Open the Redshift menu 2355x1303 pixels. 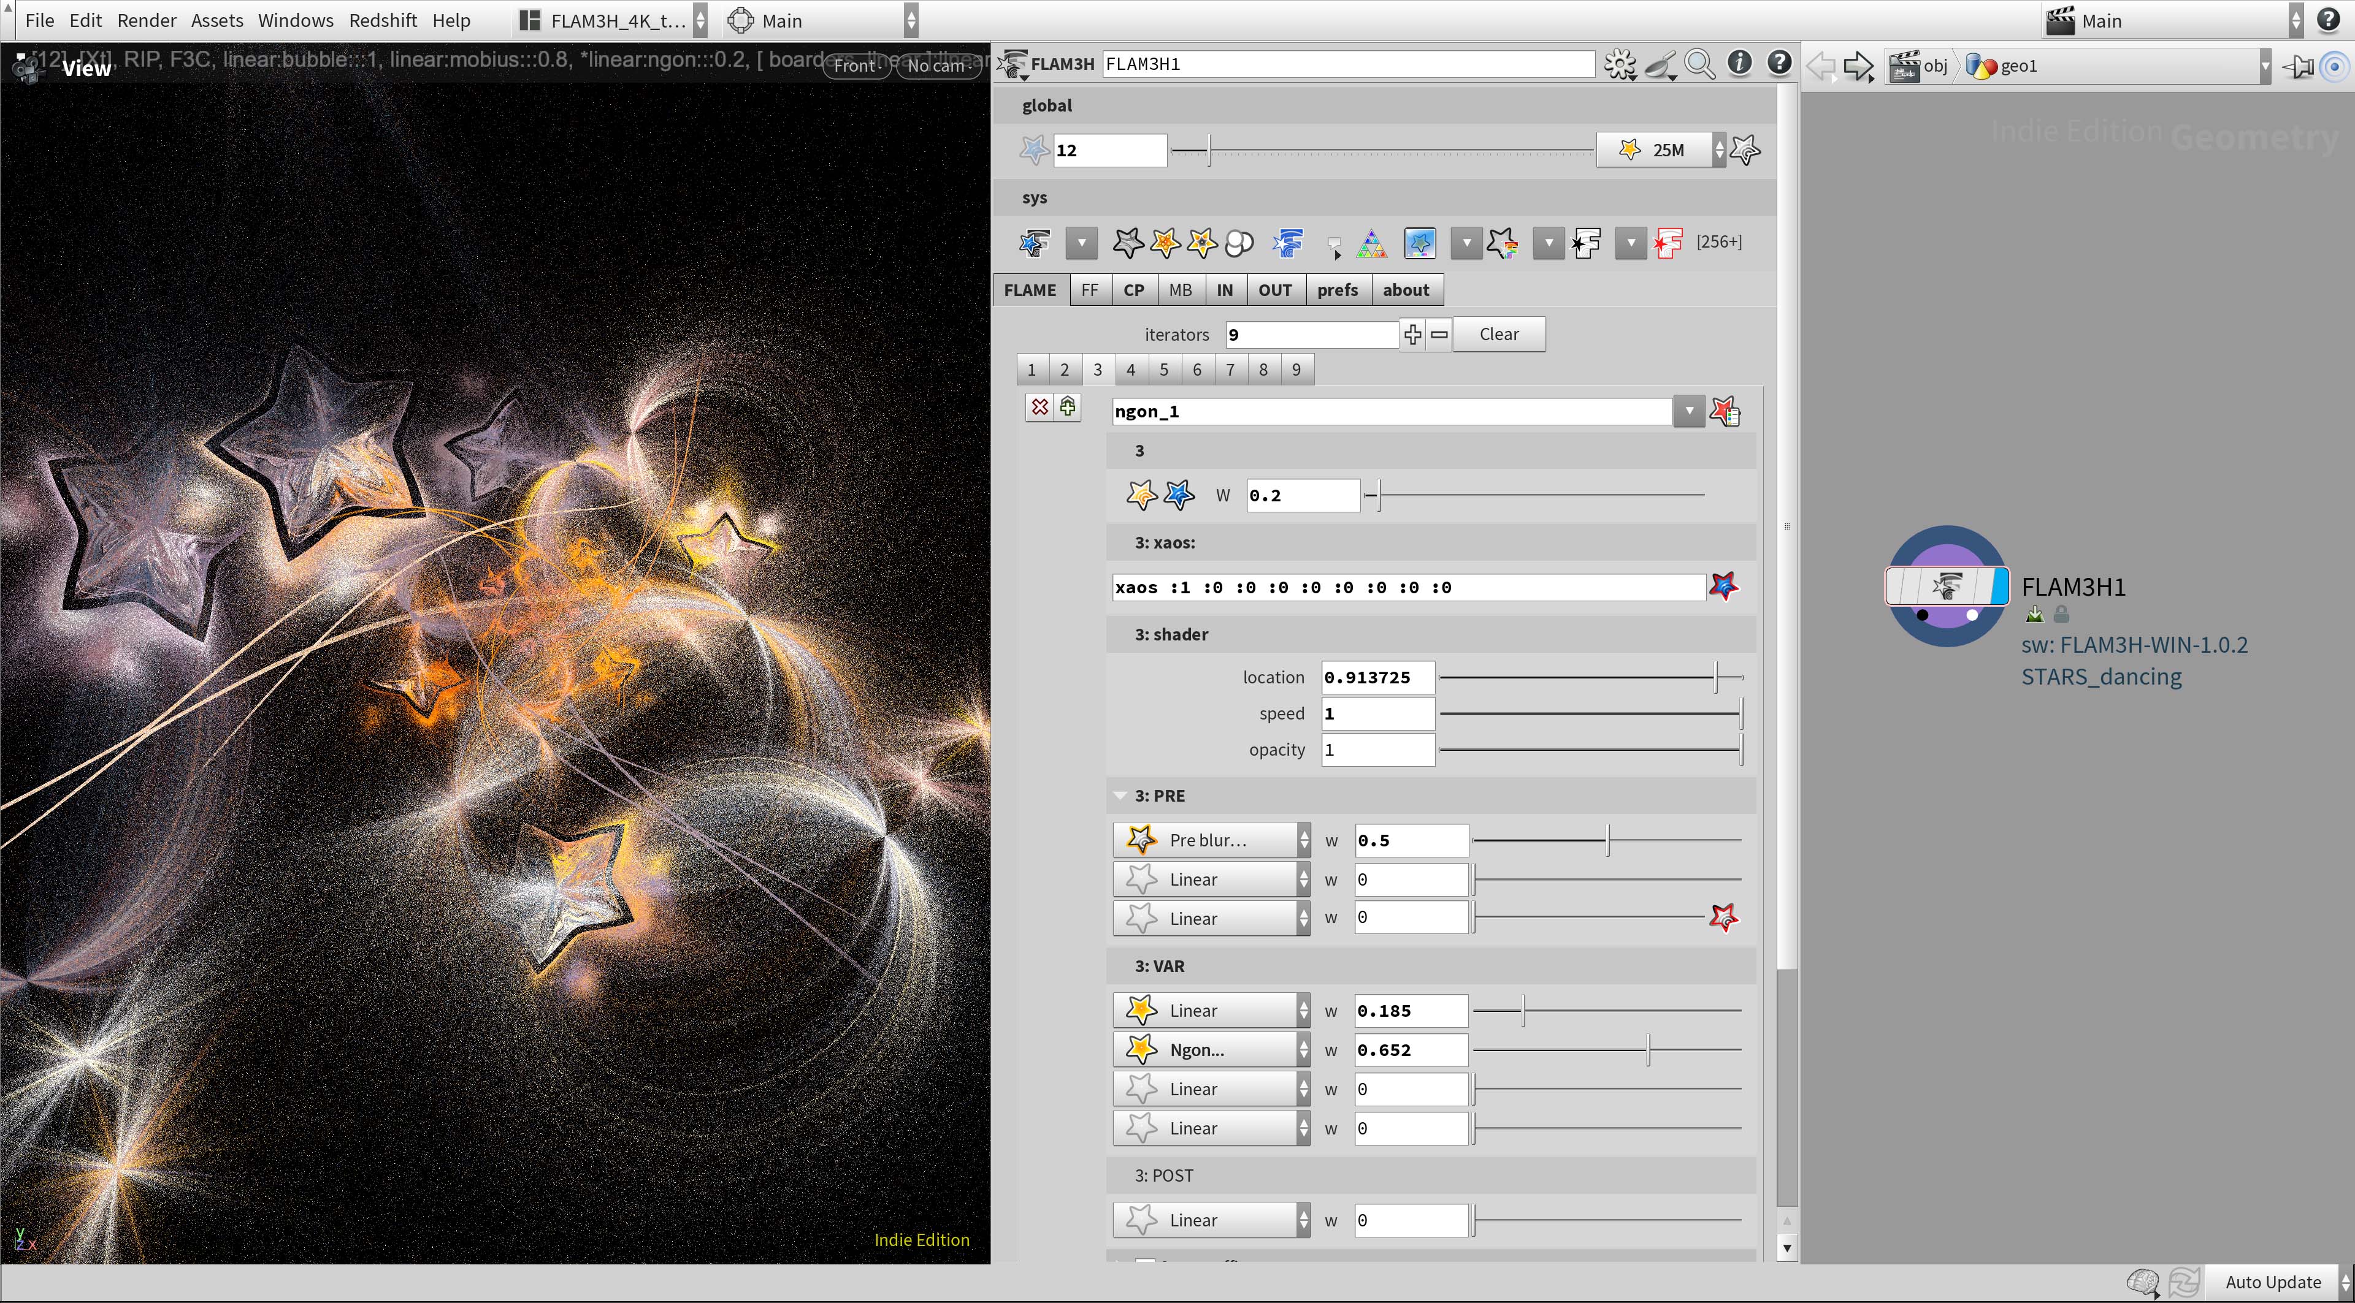[x=382, y=20]
